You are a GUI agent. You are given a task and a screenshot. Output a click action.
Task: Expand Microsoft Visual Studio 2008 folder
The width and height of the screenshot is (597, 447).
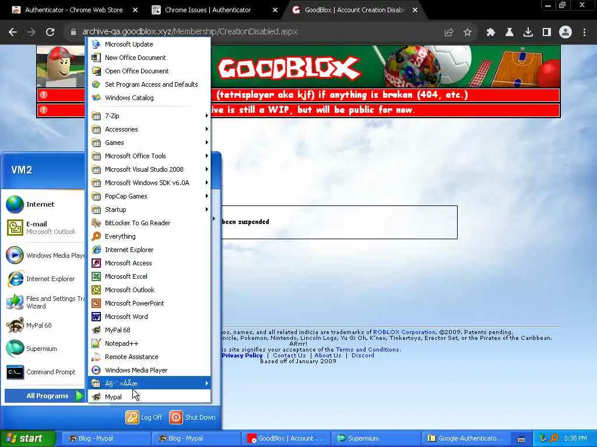[x=149, y=169]
